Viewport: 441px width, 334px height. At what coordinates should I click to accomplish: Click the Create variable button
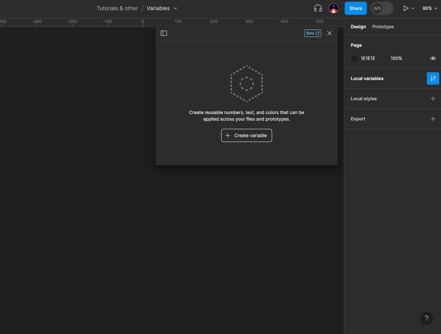pos(246,135)
